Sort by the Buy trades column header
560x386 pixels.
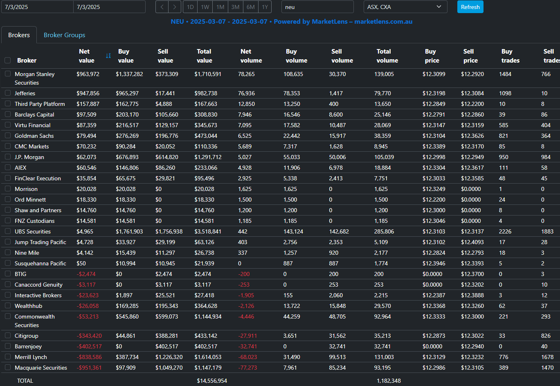(511, 56)
